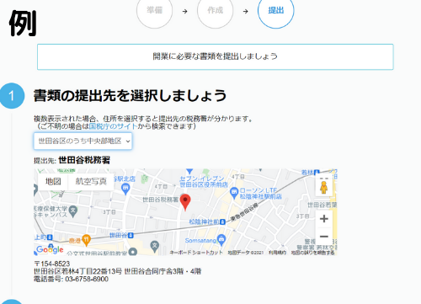The image size is (421, 304).
Task: Zoom in the map with plus button
Action: pyautogui.click(x=324, y=218)
